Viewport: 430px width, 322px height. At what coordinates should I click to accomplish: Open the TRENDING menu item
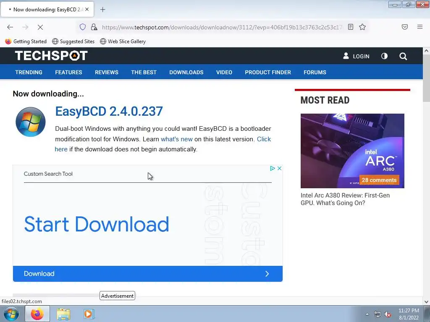coord(29,72)
